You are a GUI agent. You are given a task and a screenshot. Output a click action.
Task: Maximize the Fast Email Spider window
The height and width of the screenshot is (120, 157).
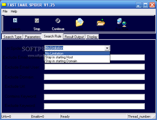[145, 5]
